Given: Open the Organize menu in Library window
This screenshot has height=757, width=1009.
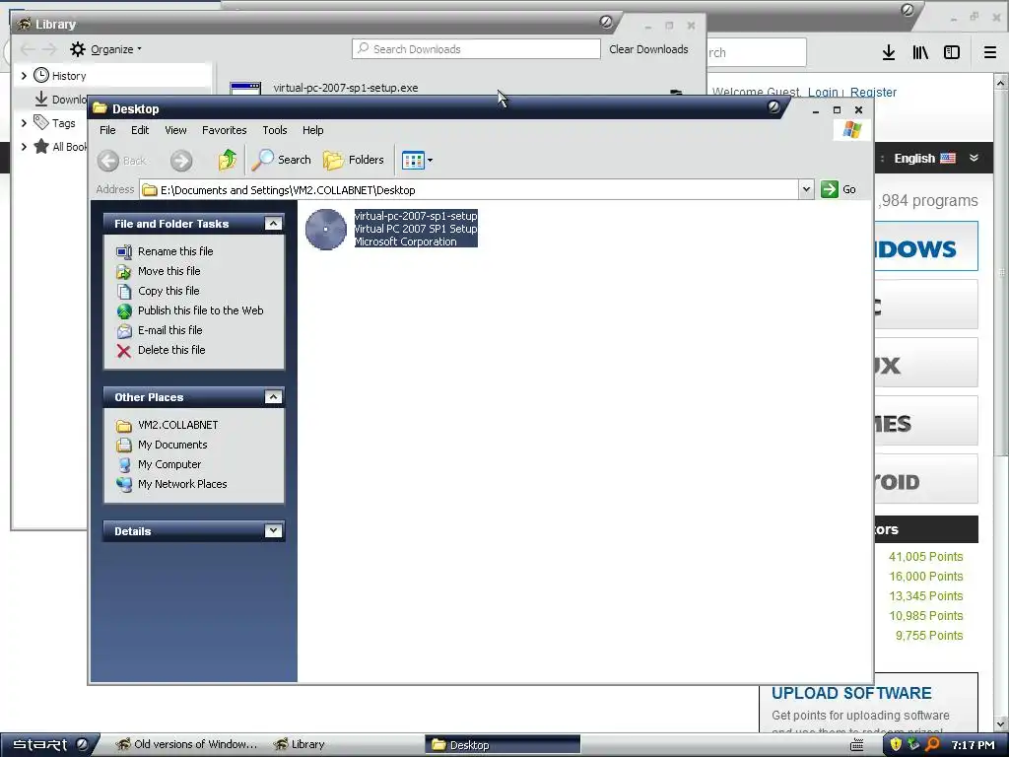Looking at the screenshot, I should [106, 49].
